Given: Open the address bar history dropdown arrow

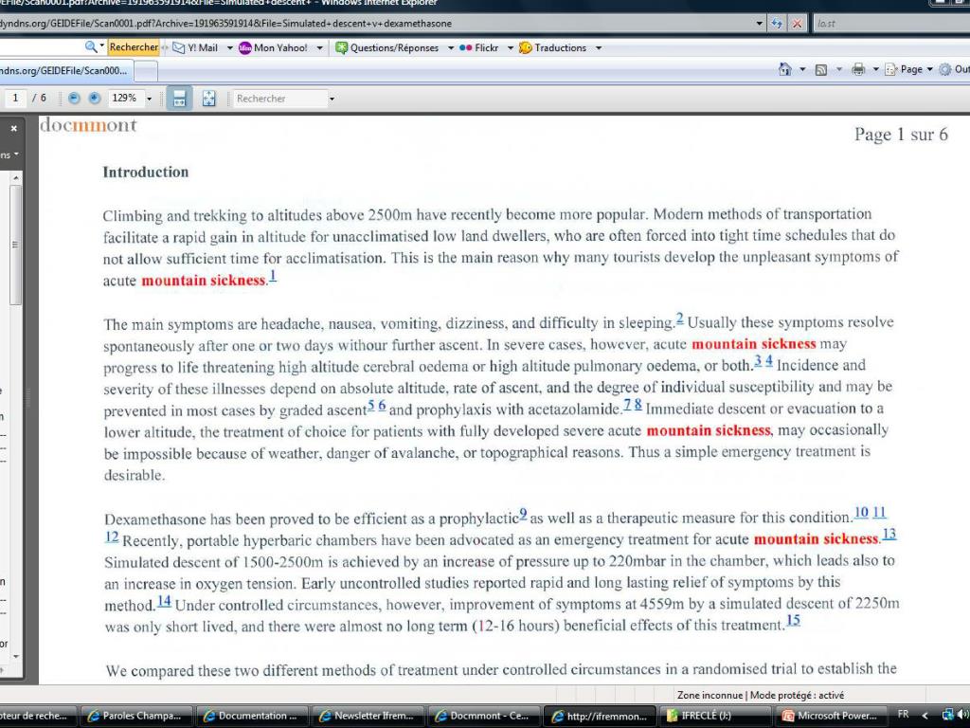Looking at the screenshot, I should coord(760,24).
